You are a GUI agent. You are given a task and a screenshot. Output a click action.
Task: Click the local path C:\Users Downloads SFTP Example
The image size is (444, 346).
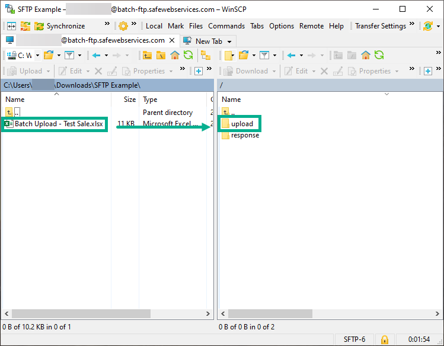[x=107, y=85]
